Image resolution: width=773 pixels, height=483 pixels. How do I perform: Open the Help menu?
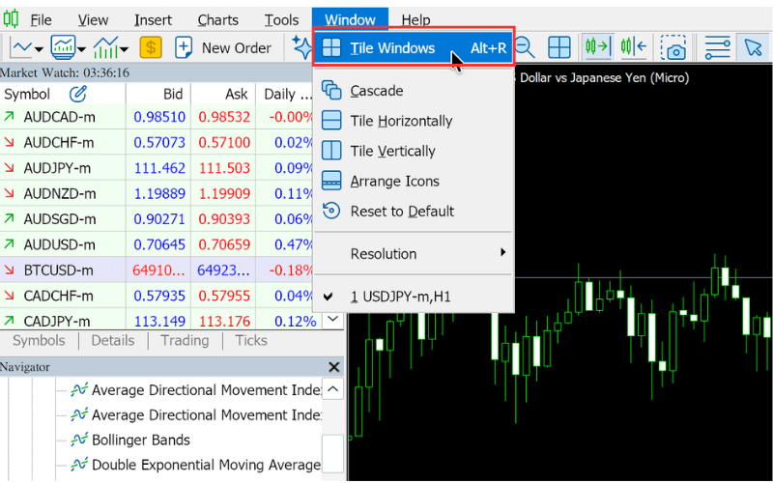pyautogui.click(x=415, y=19)
